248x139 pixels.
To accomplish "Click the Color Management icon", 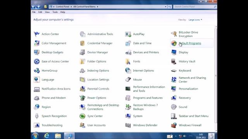I will (x=37, y=43).
